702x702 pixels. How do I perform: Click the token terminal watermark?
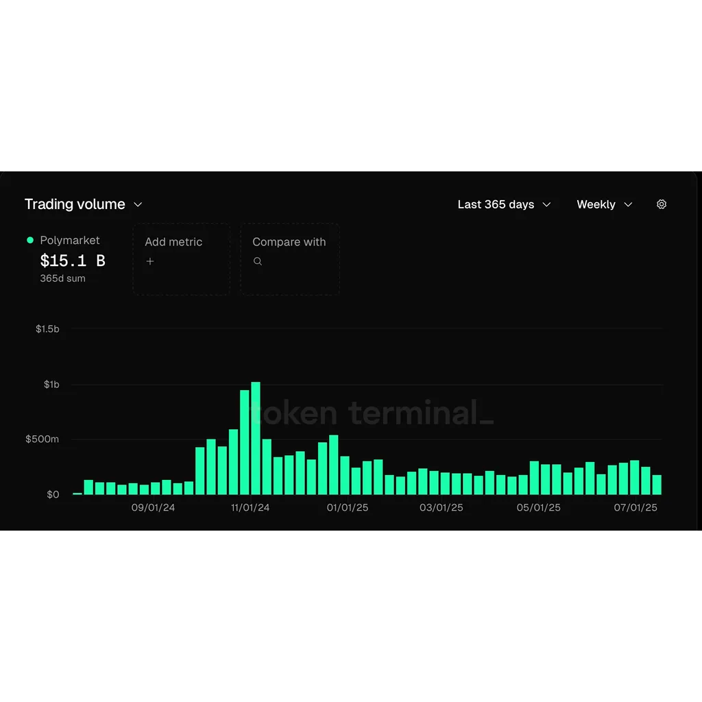point(372,413)
